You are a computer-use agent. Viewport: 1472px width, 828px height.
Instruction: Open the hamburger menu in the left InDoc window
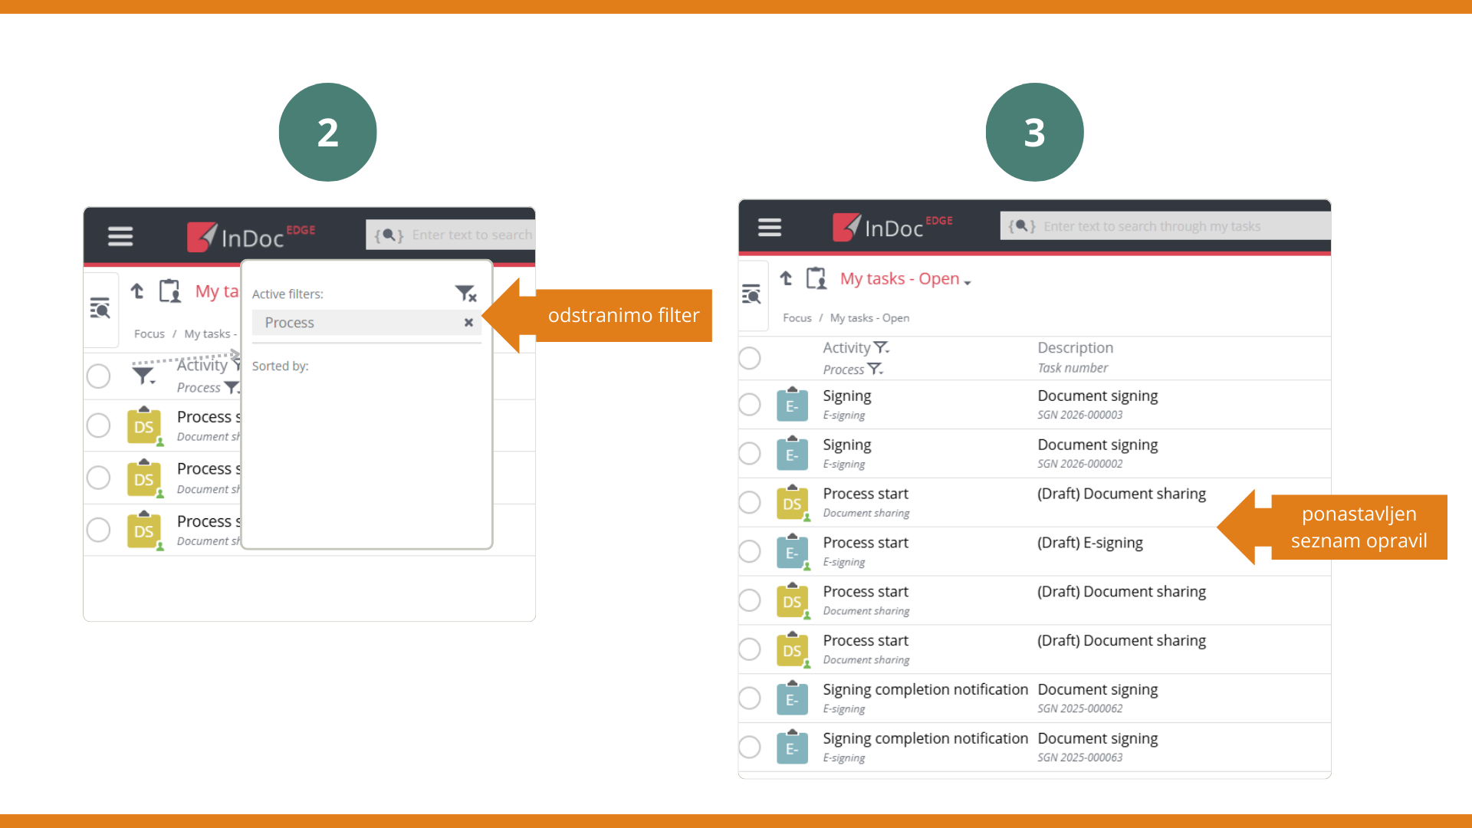tap(120, 236)
